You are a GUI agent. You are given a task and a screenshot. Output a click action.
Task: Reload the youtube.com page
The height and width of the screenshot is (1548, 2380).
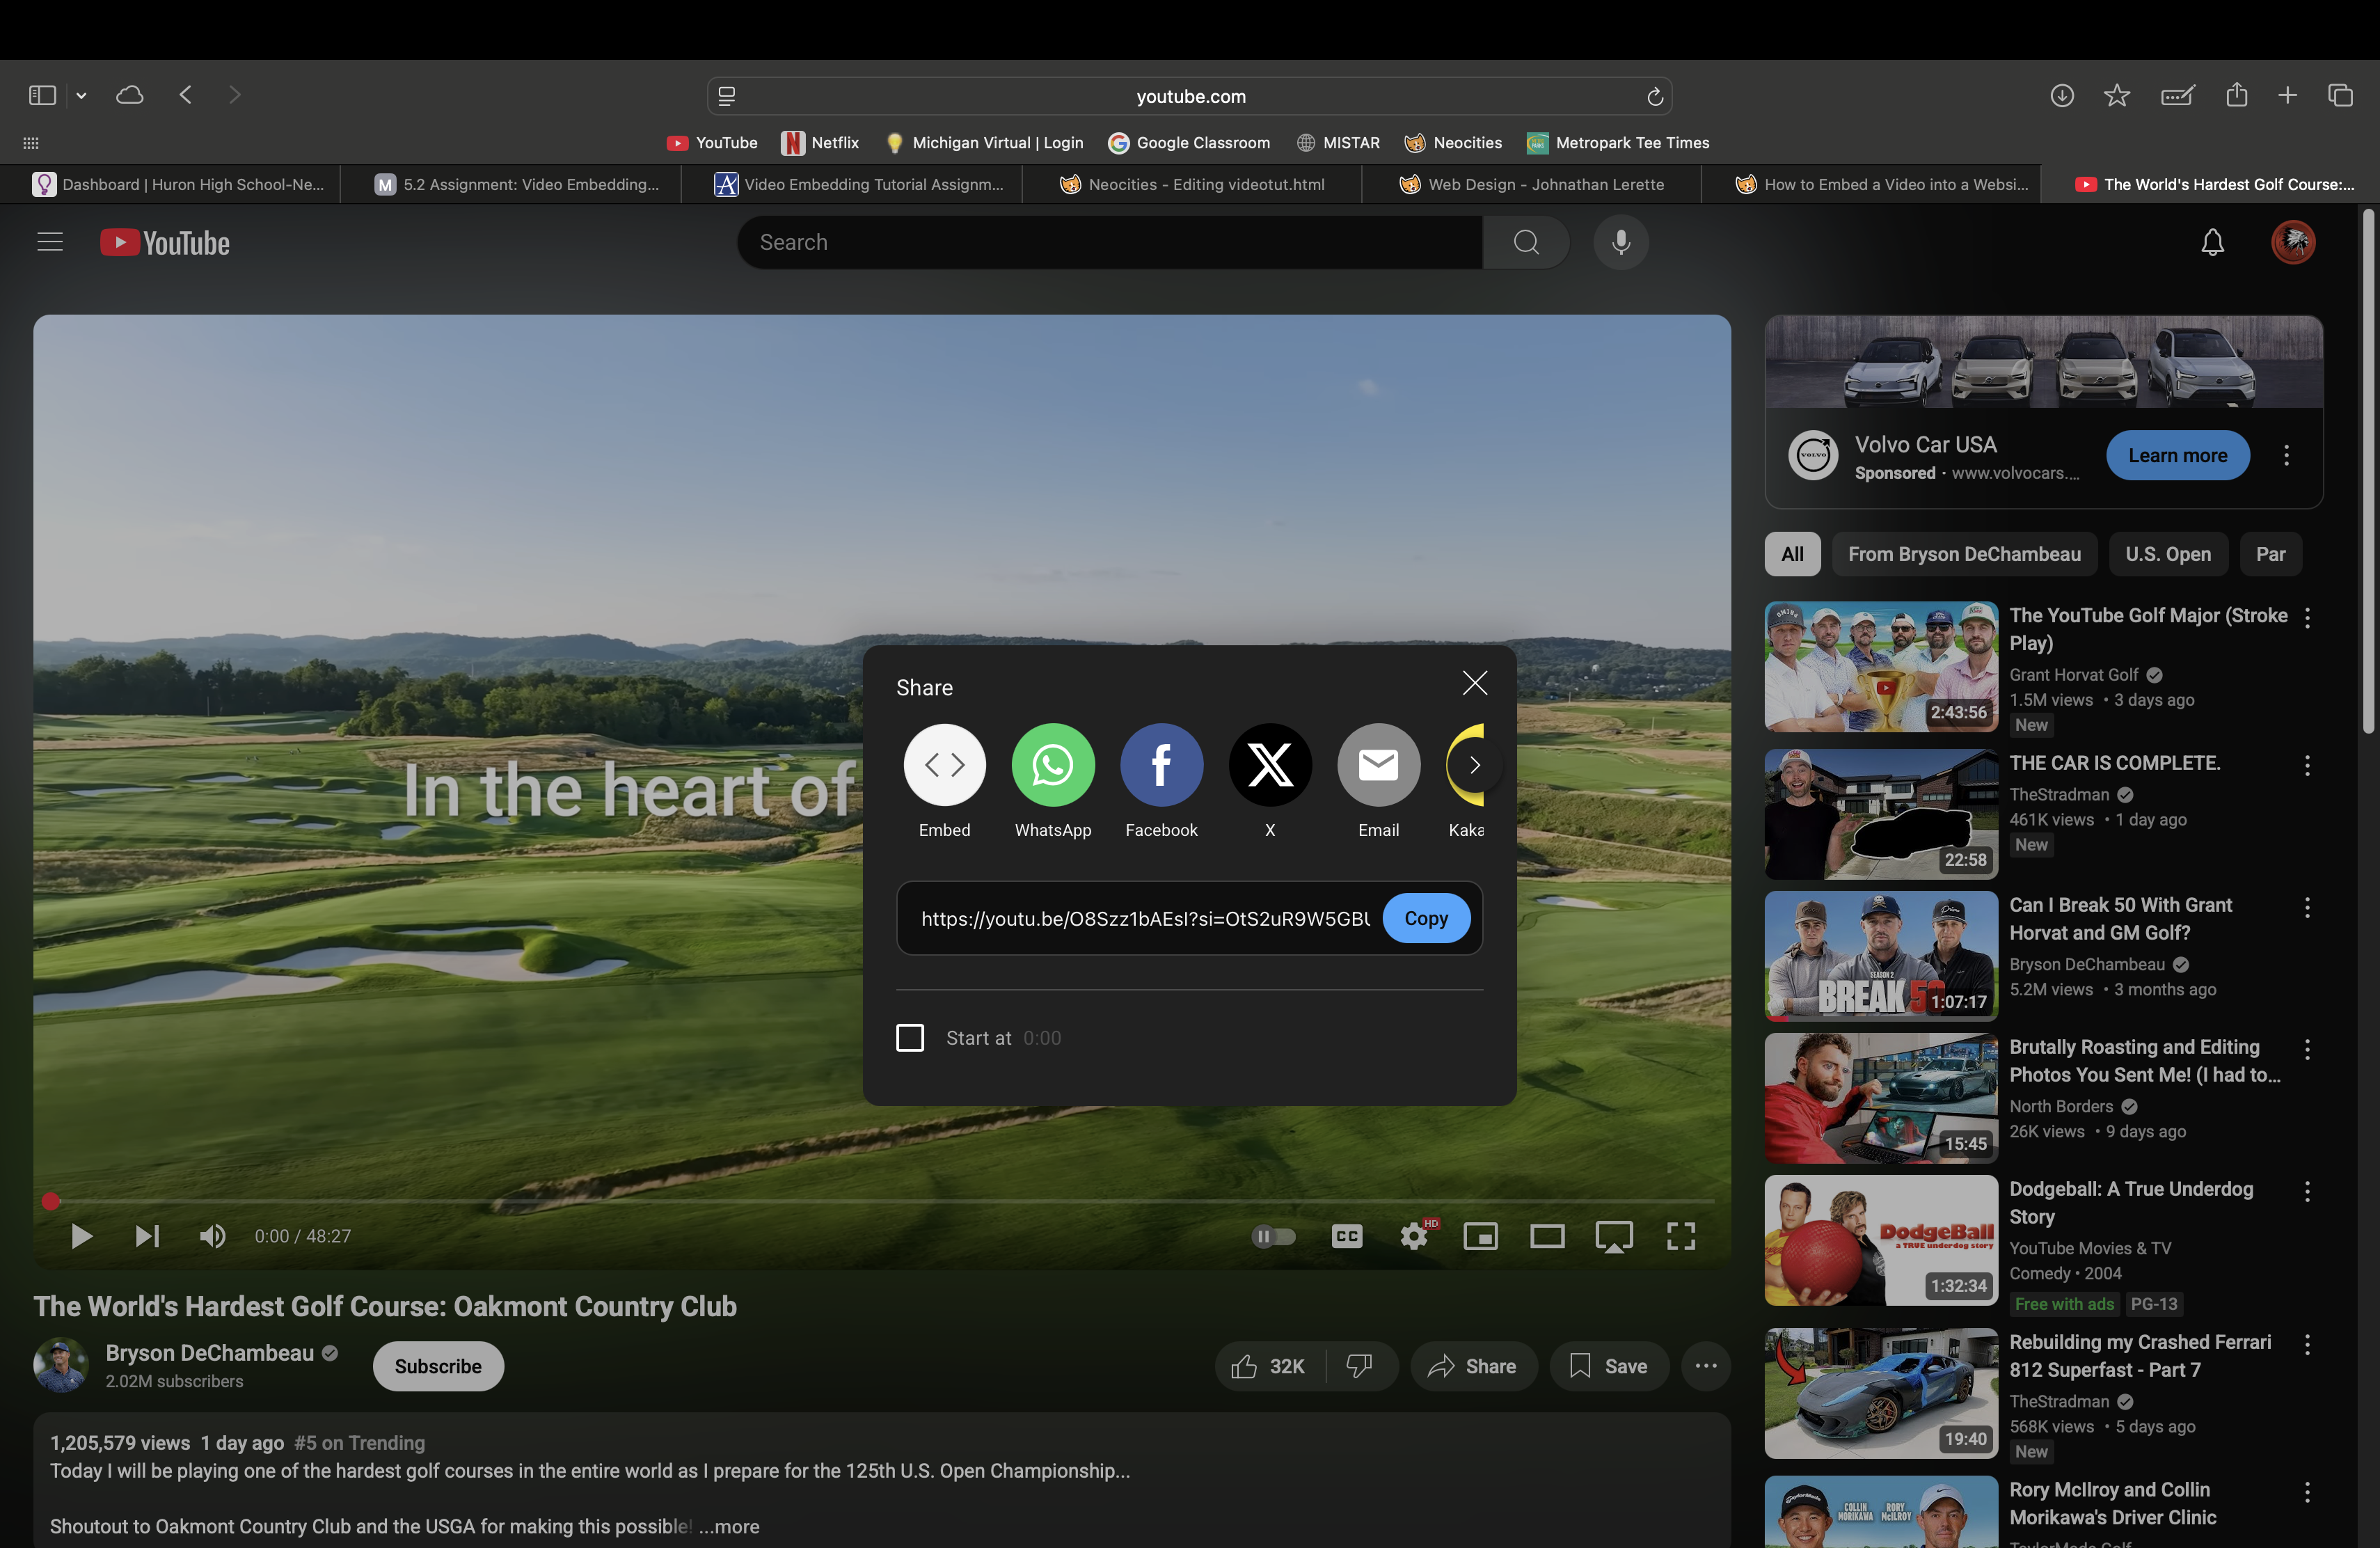point(1655,96)
